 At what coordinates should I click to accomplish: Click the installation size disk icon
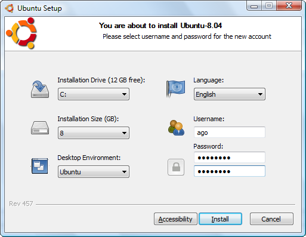[40, 128]
